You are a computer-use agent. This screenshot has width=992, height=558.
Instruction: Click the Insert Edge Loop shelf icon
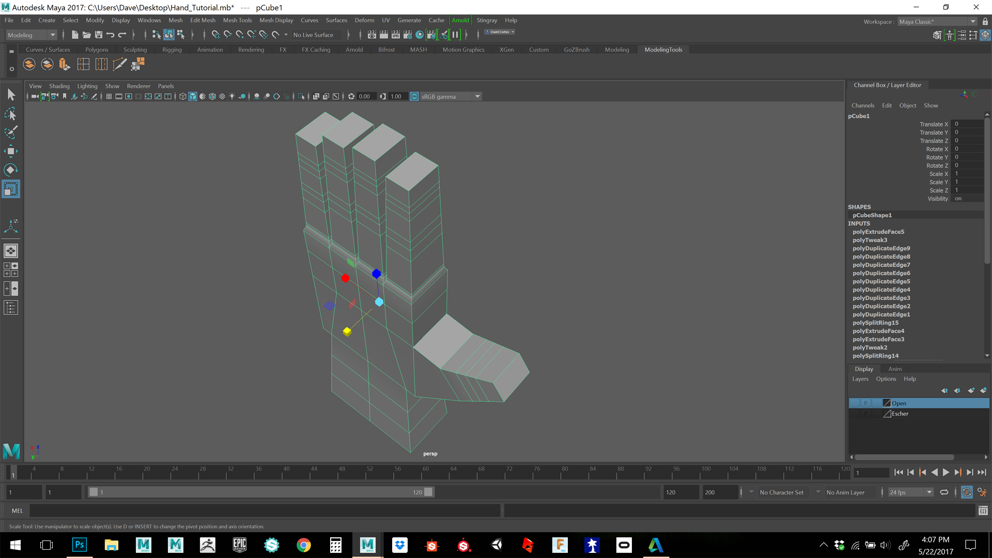point(83,64)
